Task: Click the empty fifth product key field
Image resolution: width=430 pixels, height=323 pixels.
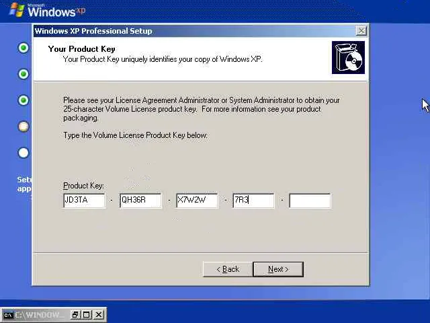Action: 310,201
